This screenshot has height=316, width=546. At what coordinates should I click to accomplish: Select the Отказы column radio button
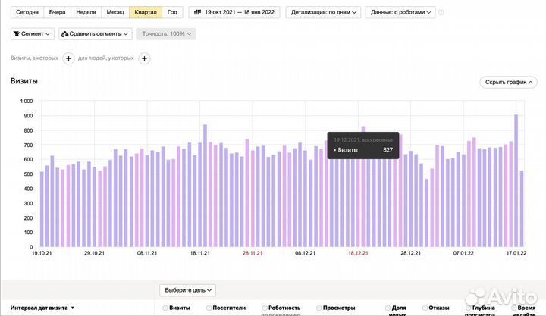click(x=425, y=308)
